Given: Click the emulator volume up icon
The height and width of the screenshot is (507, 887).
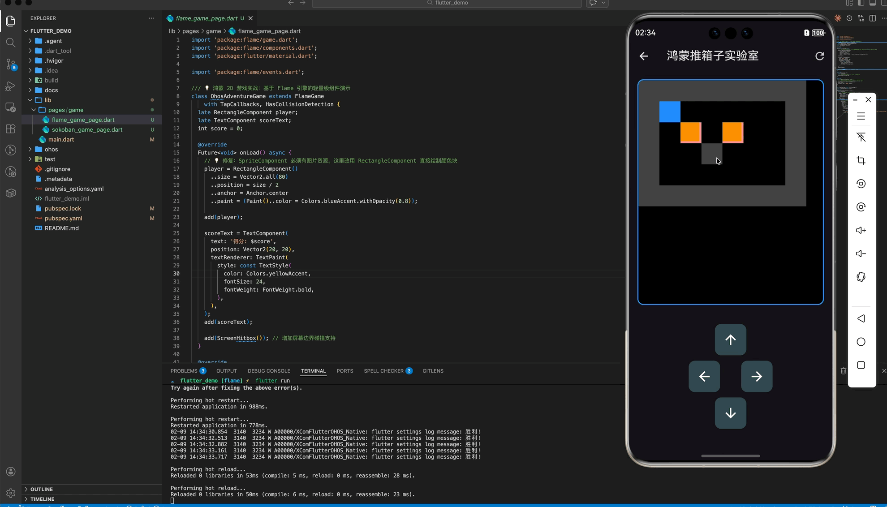Looking at the screenshot, I should click(861, 230).
